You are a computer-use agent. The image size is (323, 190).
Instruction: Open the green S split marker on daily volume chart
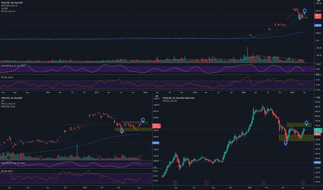click(9, 158)
